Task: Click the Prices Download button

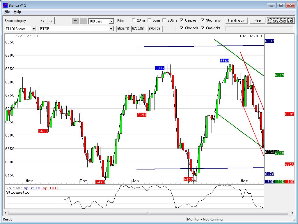Action: 281,20
